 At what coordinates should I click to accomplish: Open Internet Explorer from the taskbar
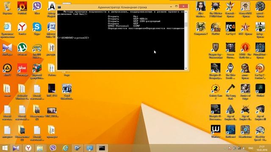coord(65,148)
